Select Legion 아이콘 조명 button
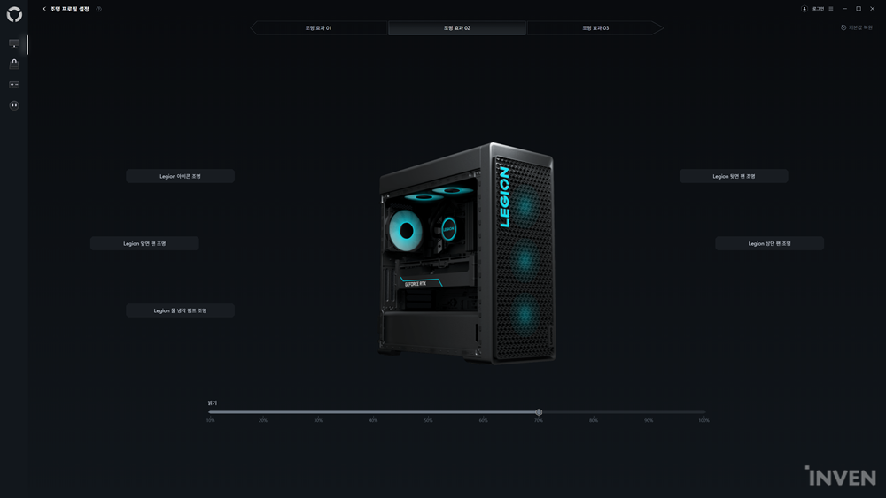This screenshot has width=886, height=498. [x=180, y=176]
